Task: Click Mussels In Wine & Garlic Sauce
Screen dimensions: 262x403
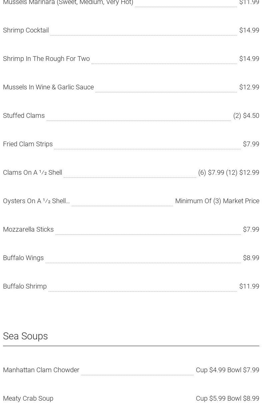Action: (48, 87)
